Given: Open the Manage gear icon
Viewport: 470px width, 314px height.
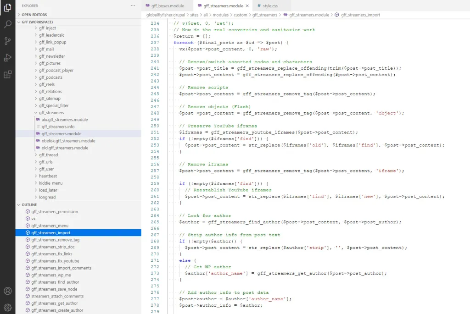Looking at the screenshot, I should 7,307.
